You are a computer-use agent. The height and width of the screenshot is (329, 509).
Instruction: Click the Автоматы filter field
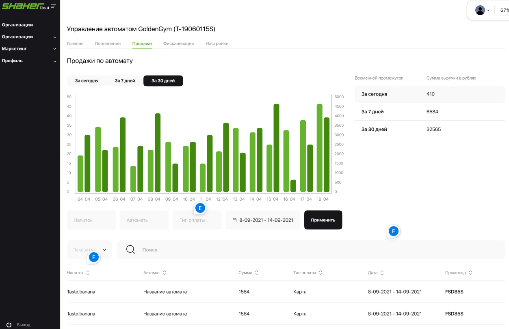144,220
